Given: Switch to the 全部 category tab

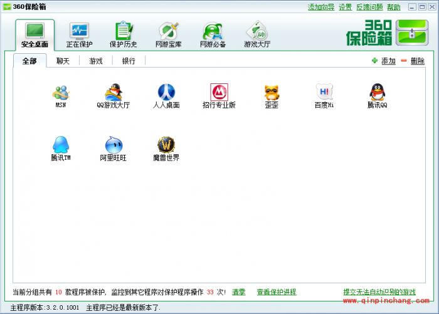Looking at the screenshot, I should [29, 61].
